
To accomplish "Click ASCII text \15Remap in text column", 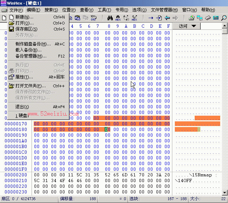I will (200, 175).
